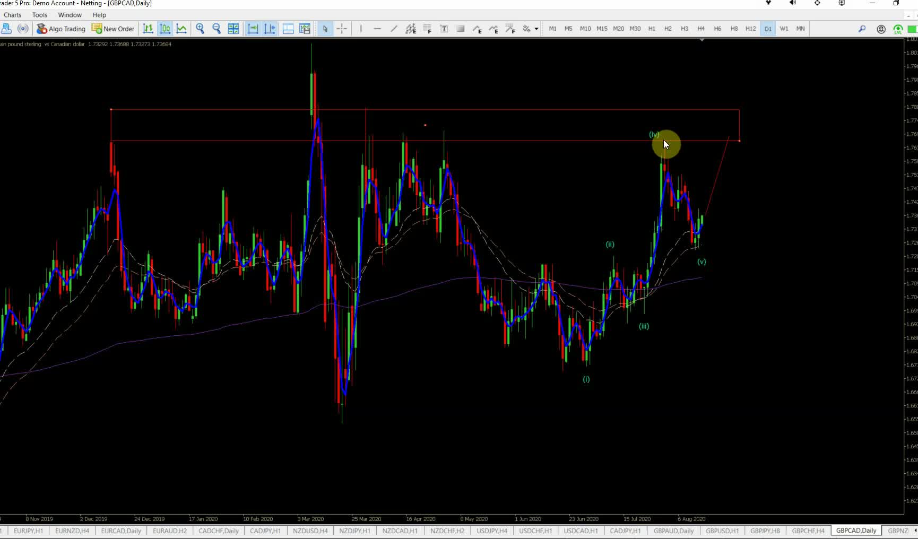The height and width of the screenshot is (539, 918).
Task: Switch to the GBPAUD,Daily chart tab
Action: click(673, 531)
